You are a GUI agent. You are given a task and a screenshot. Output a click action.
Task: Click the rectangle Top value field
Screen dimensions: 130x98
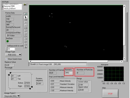pos(14,79)
